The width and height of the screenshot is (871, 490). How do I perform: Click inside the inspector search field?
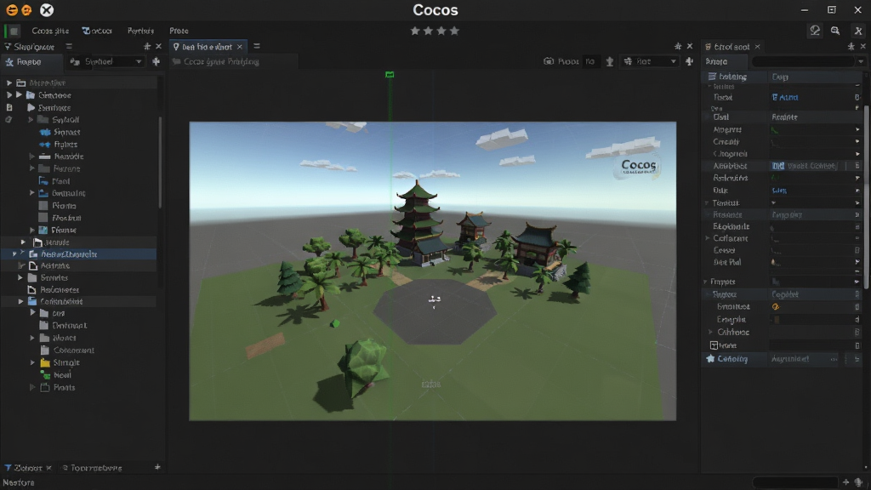(803, 61)
